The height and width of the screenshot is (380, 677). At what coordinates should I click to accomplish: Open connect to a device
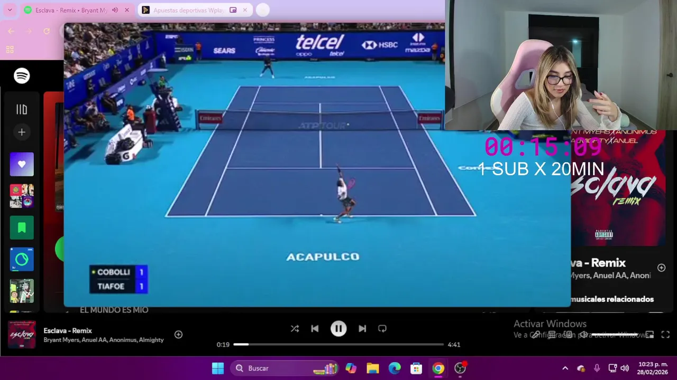(x=568, y=335)
